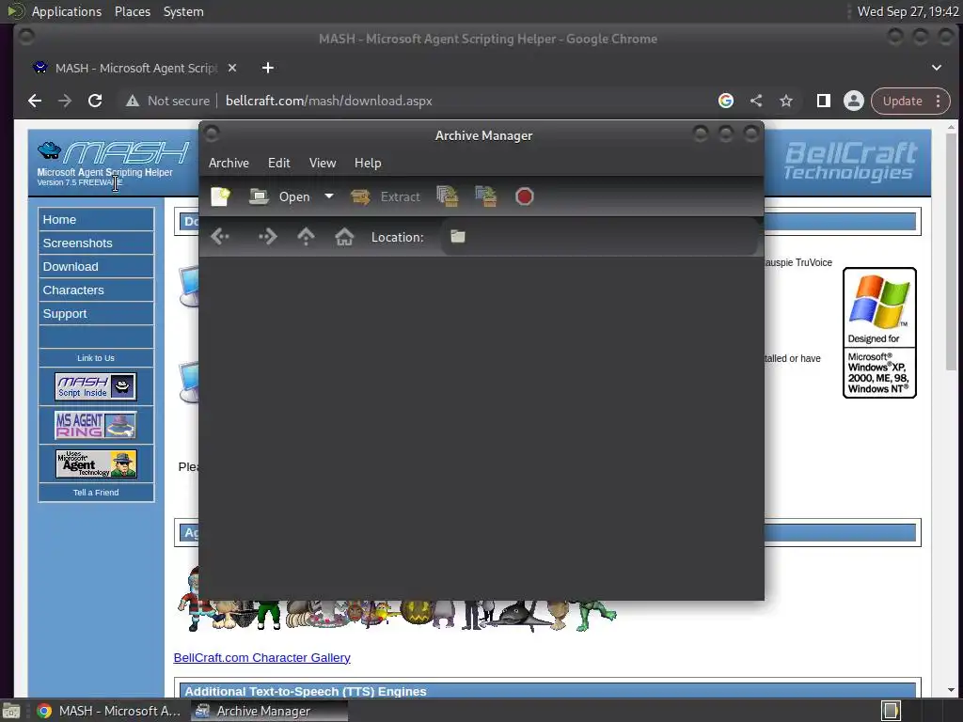Image resolution: width=963 pixels, height=722 pixels.
Task: Click workspace switcher icon in bottom panel
Action: click(891, 711)
